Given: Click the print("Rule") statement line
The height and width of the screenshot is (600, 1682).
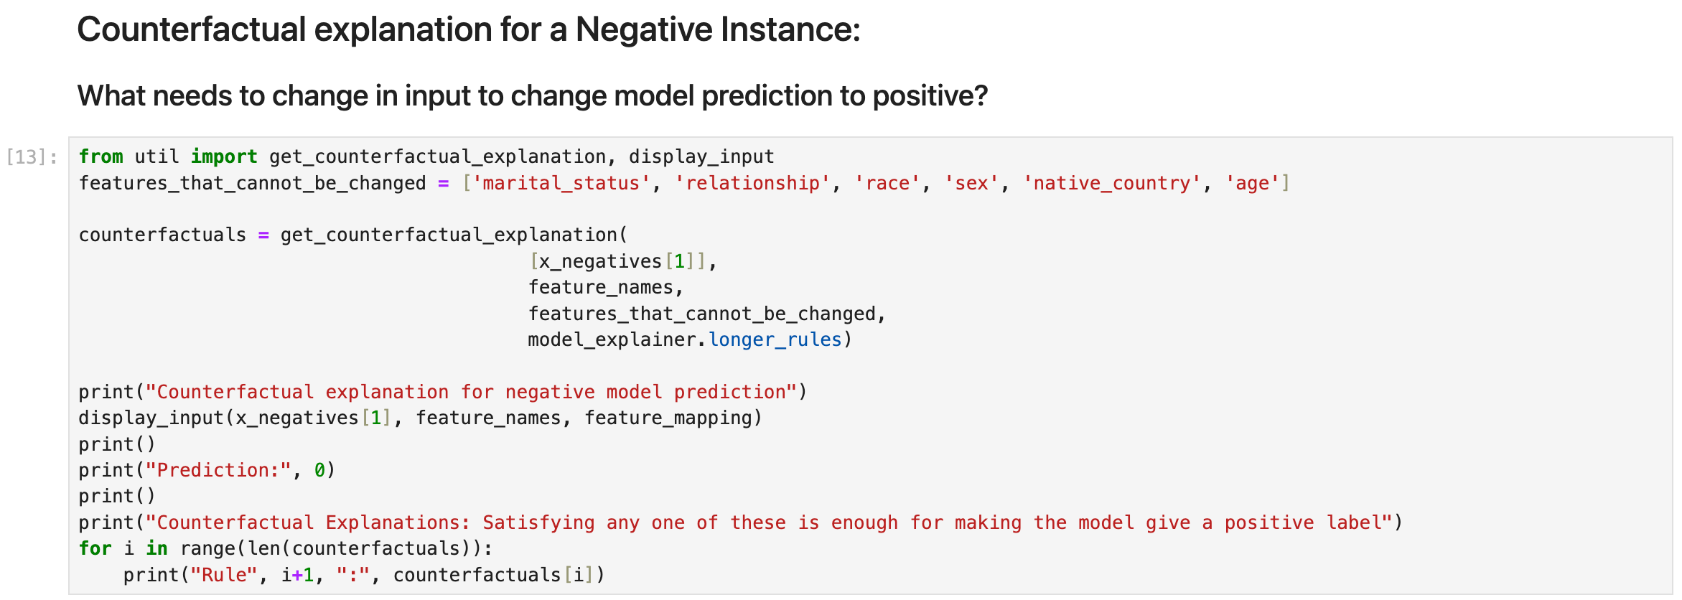Looking at the screenshot, I should pos(363,576).
